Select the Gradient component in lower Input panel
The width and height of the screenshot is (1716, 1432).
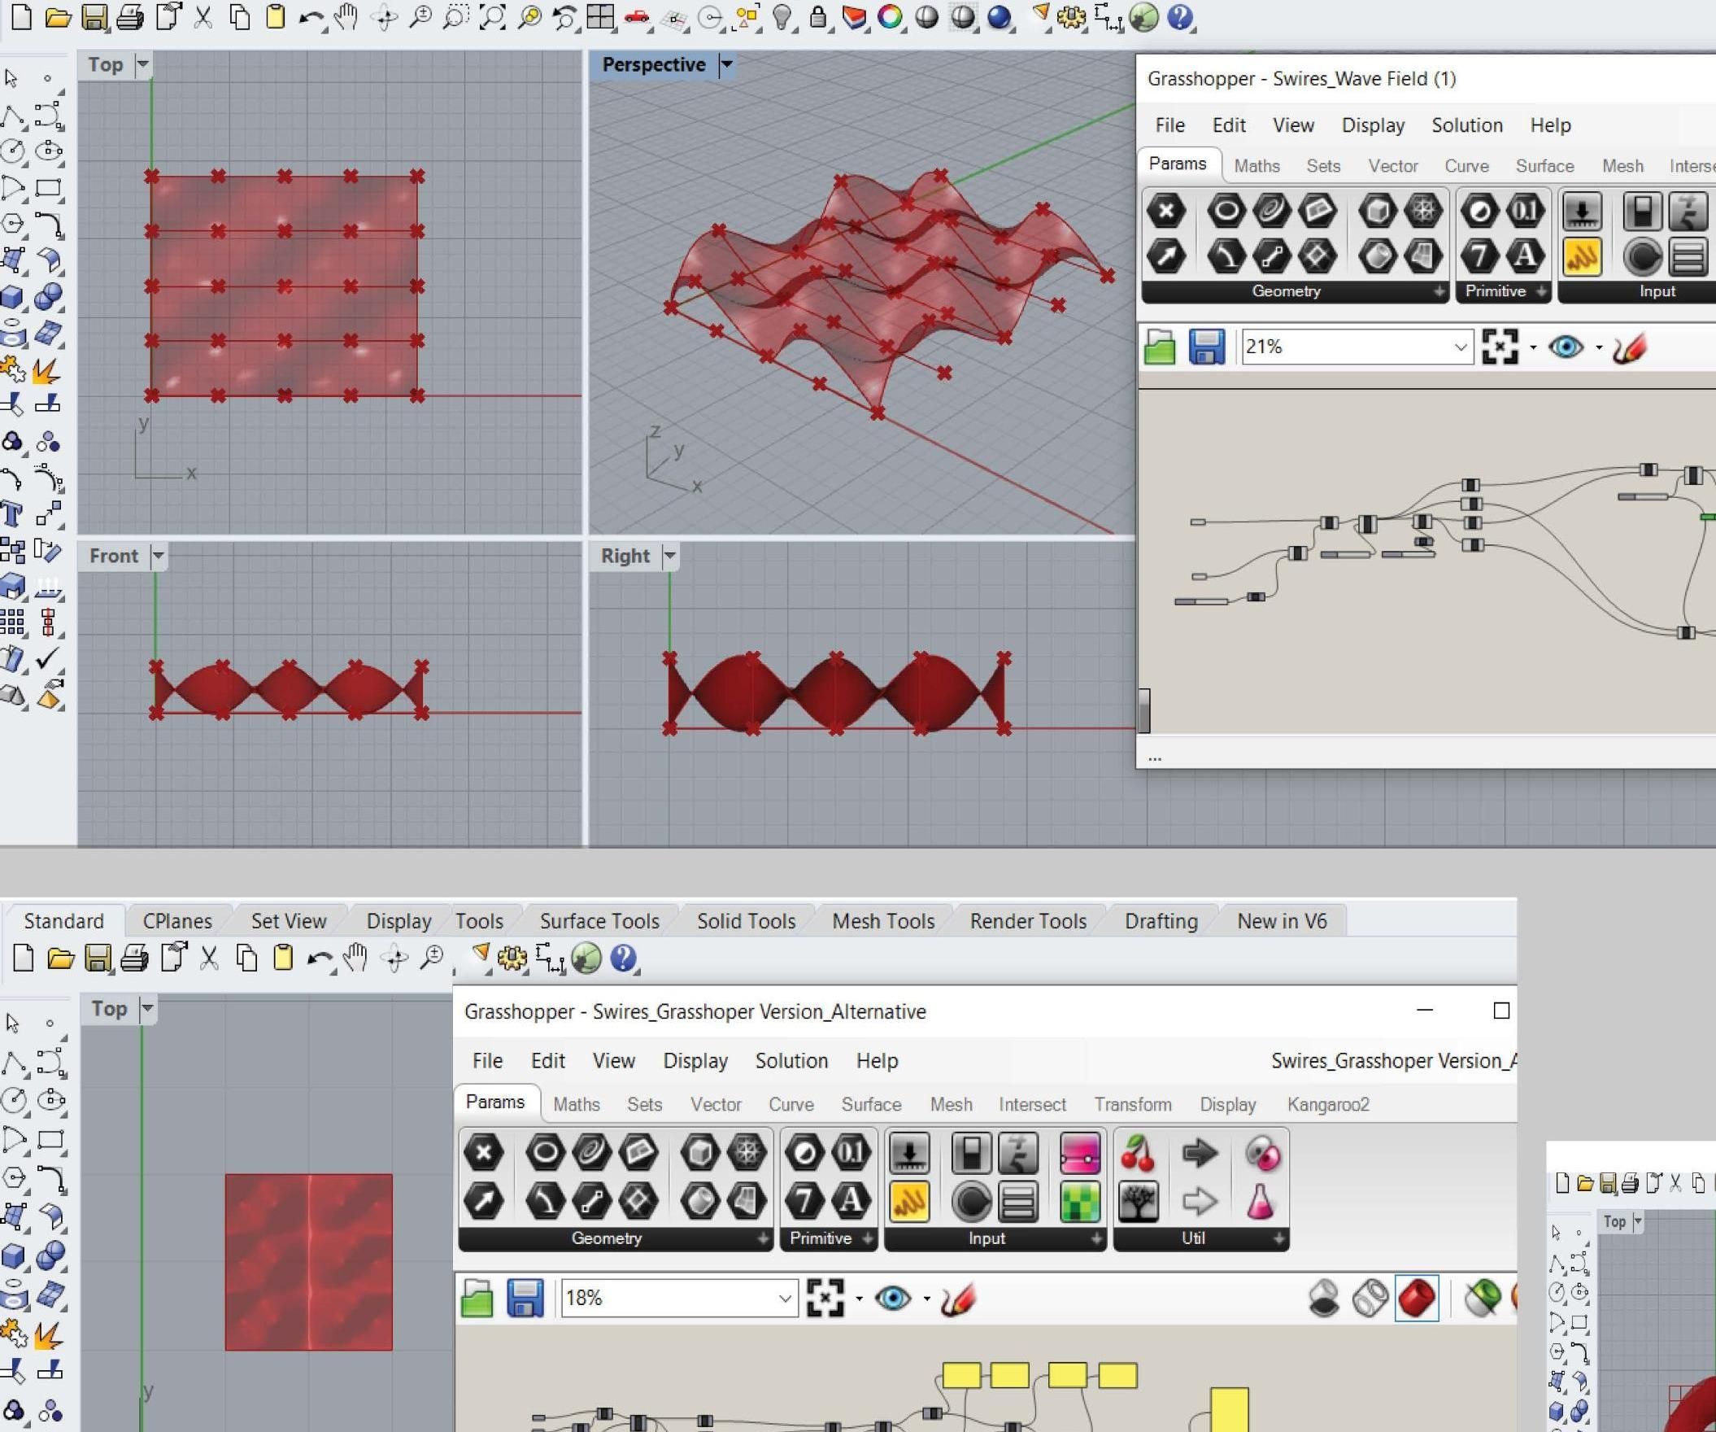click(1079, 1154)
